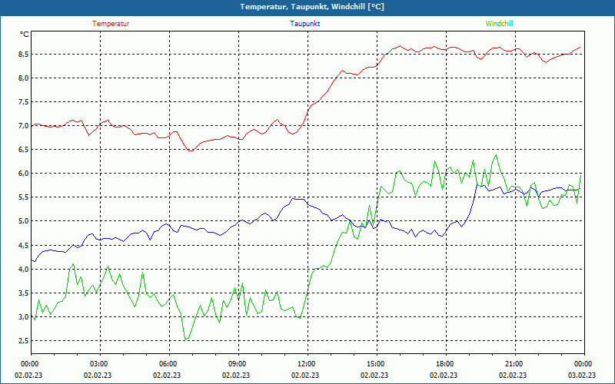This screenshot has width=615, height=384.
Task: Click the '15:00' time axis label
Action: [374, 364]
